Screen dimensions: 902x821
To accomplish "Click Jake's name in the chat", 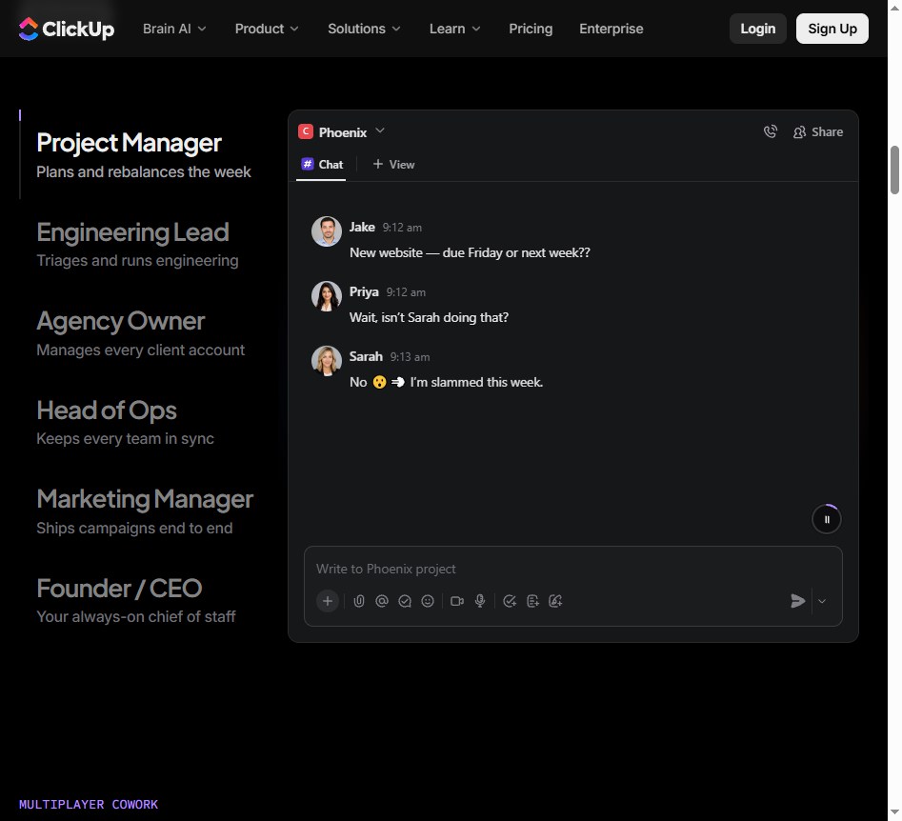I will [x=362, y=228].
